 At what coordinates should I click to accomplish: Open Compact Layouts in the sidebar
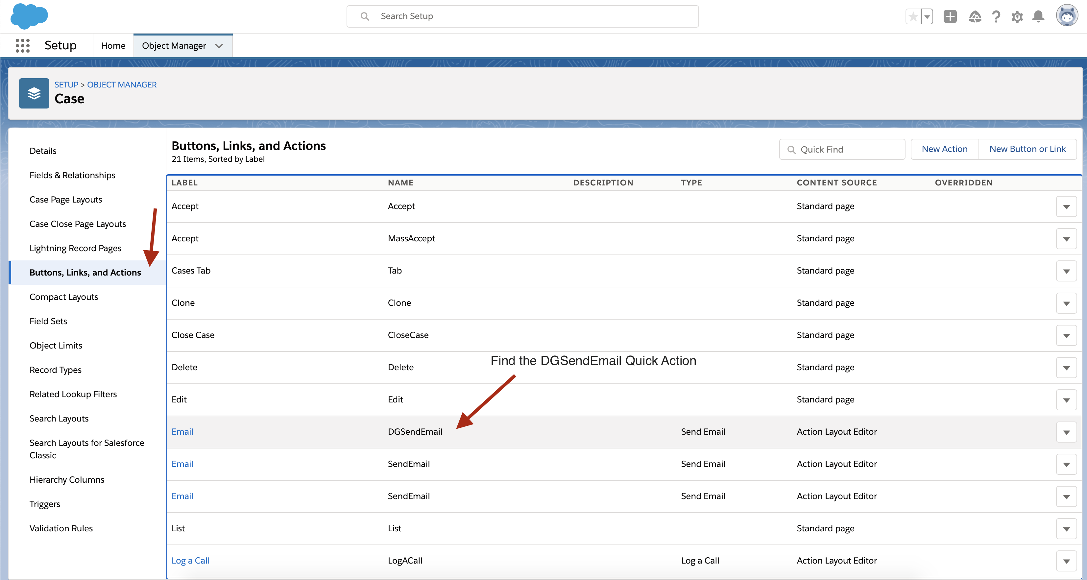coord(63,297)
